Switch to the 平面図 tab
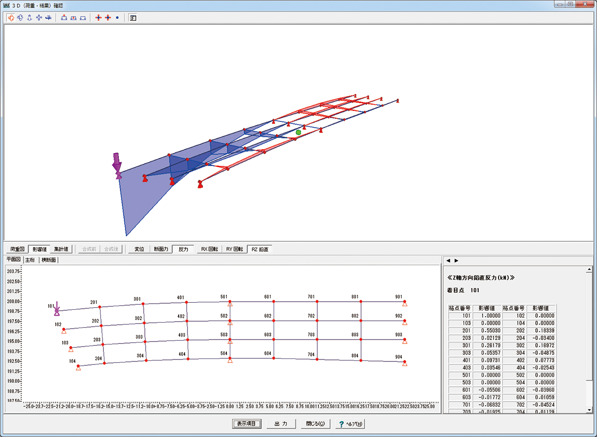 [x=13, y=260]
